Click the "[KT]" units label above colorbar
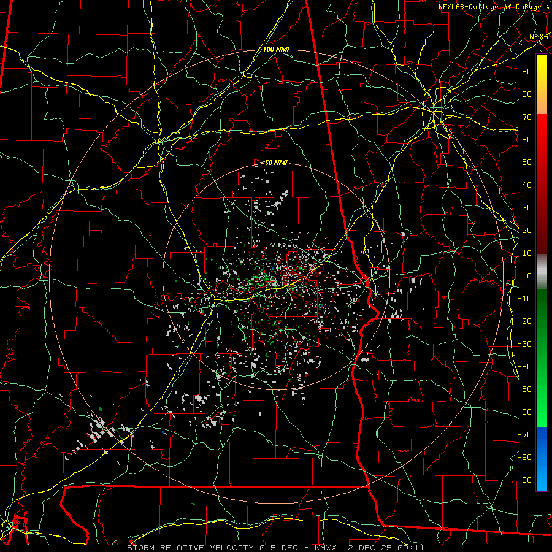 [x=524, y=42]
